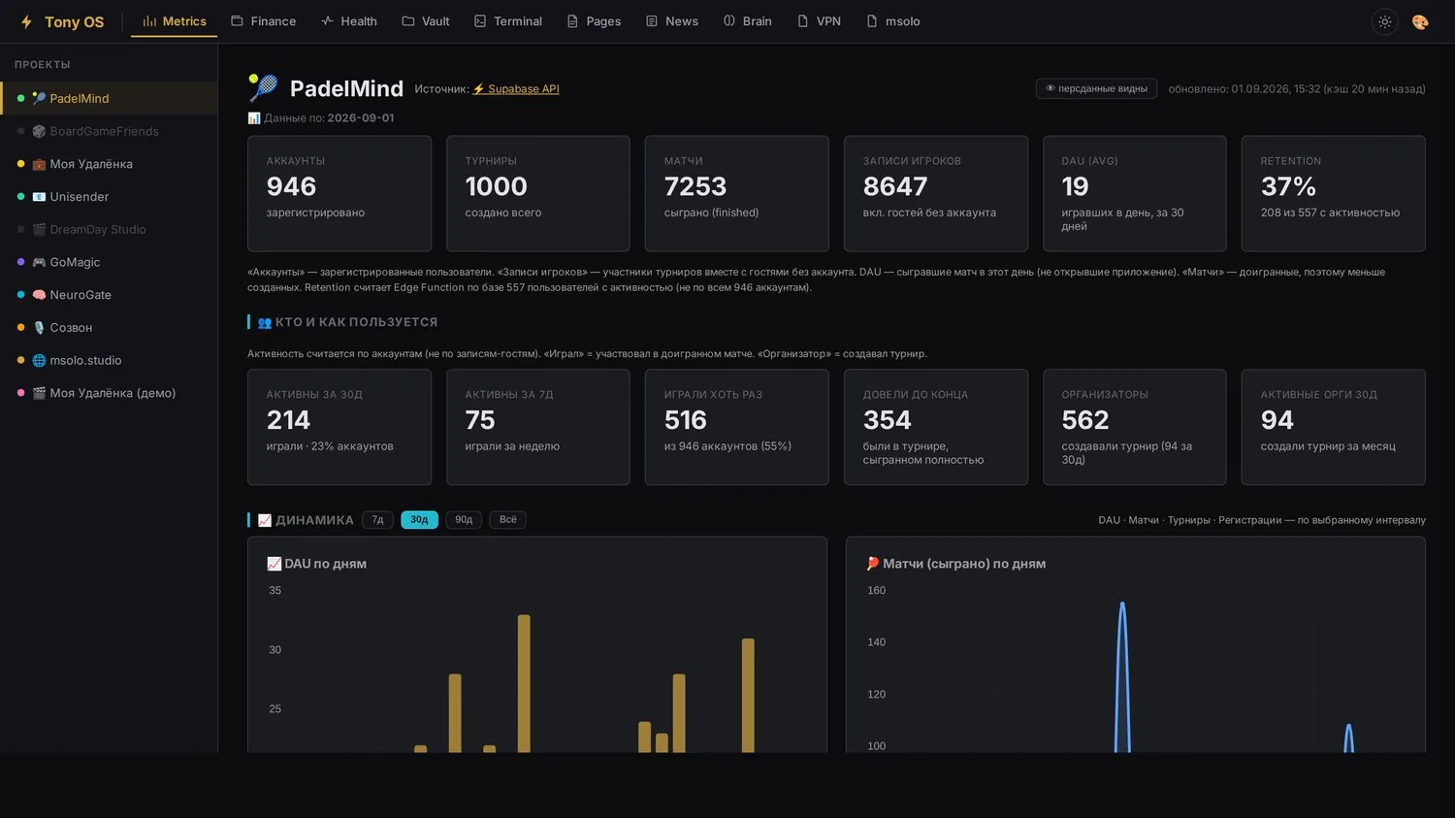
Task: Click the brain icon beside NeuroGate
Action: (x=39, y=295)
